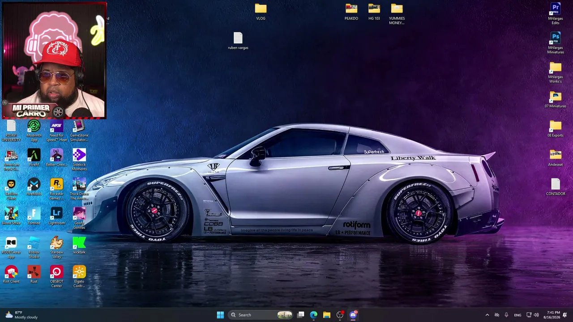Select the Sidekick Moments shortcut
Screen dimensions: 573x322
[x=79, y=160]
